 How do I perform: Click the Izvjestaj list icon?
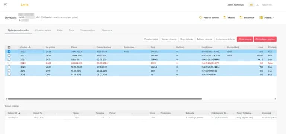(261, 17)
